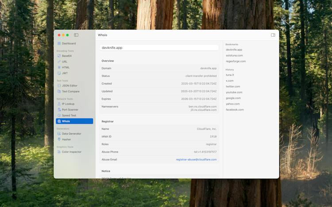Select the IP Lookup label
This screenshot has width=332, height=207.
tap(68, 104)
